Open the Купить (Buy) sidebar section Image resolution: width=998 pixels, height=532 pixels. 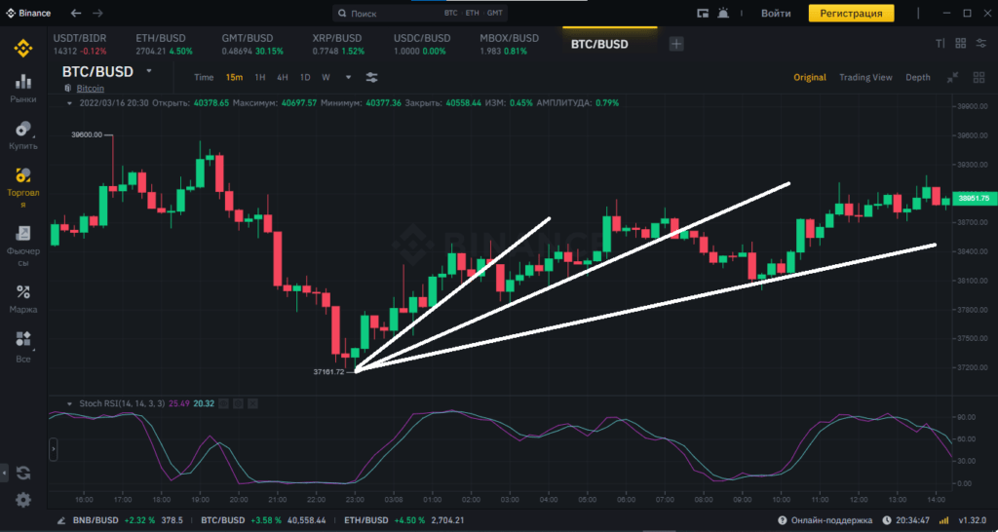click(23, 133)
